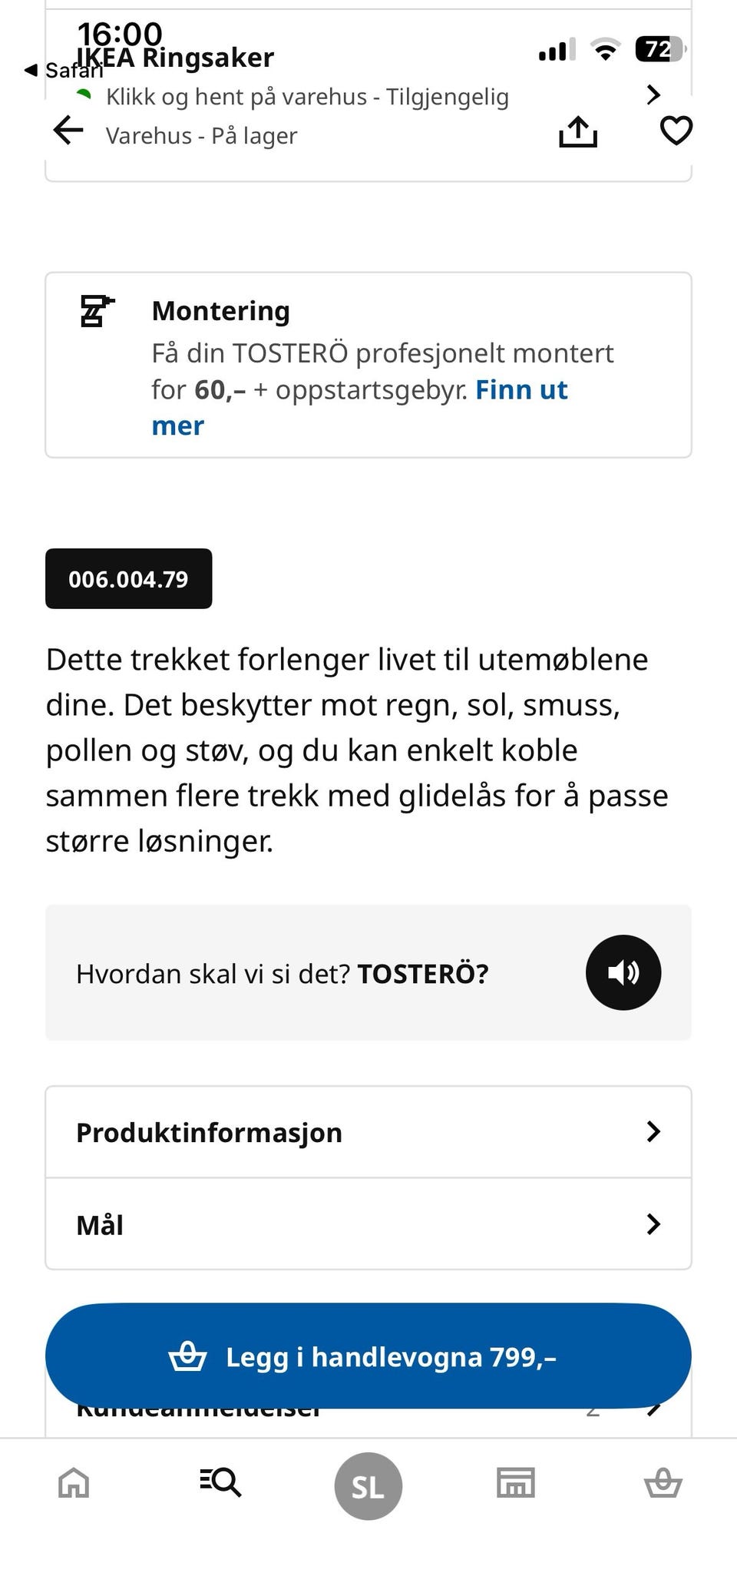Tap the Hvordan skal vi si det text

213,973
